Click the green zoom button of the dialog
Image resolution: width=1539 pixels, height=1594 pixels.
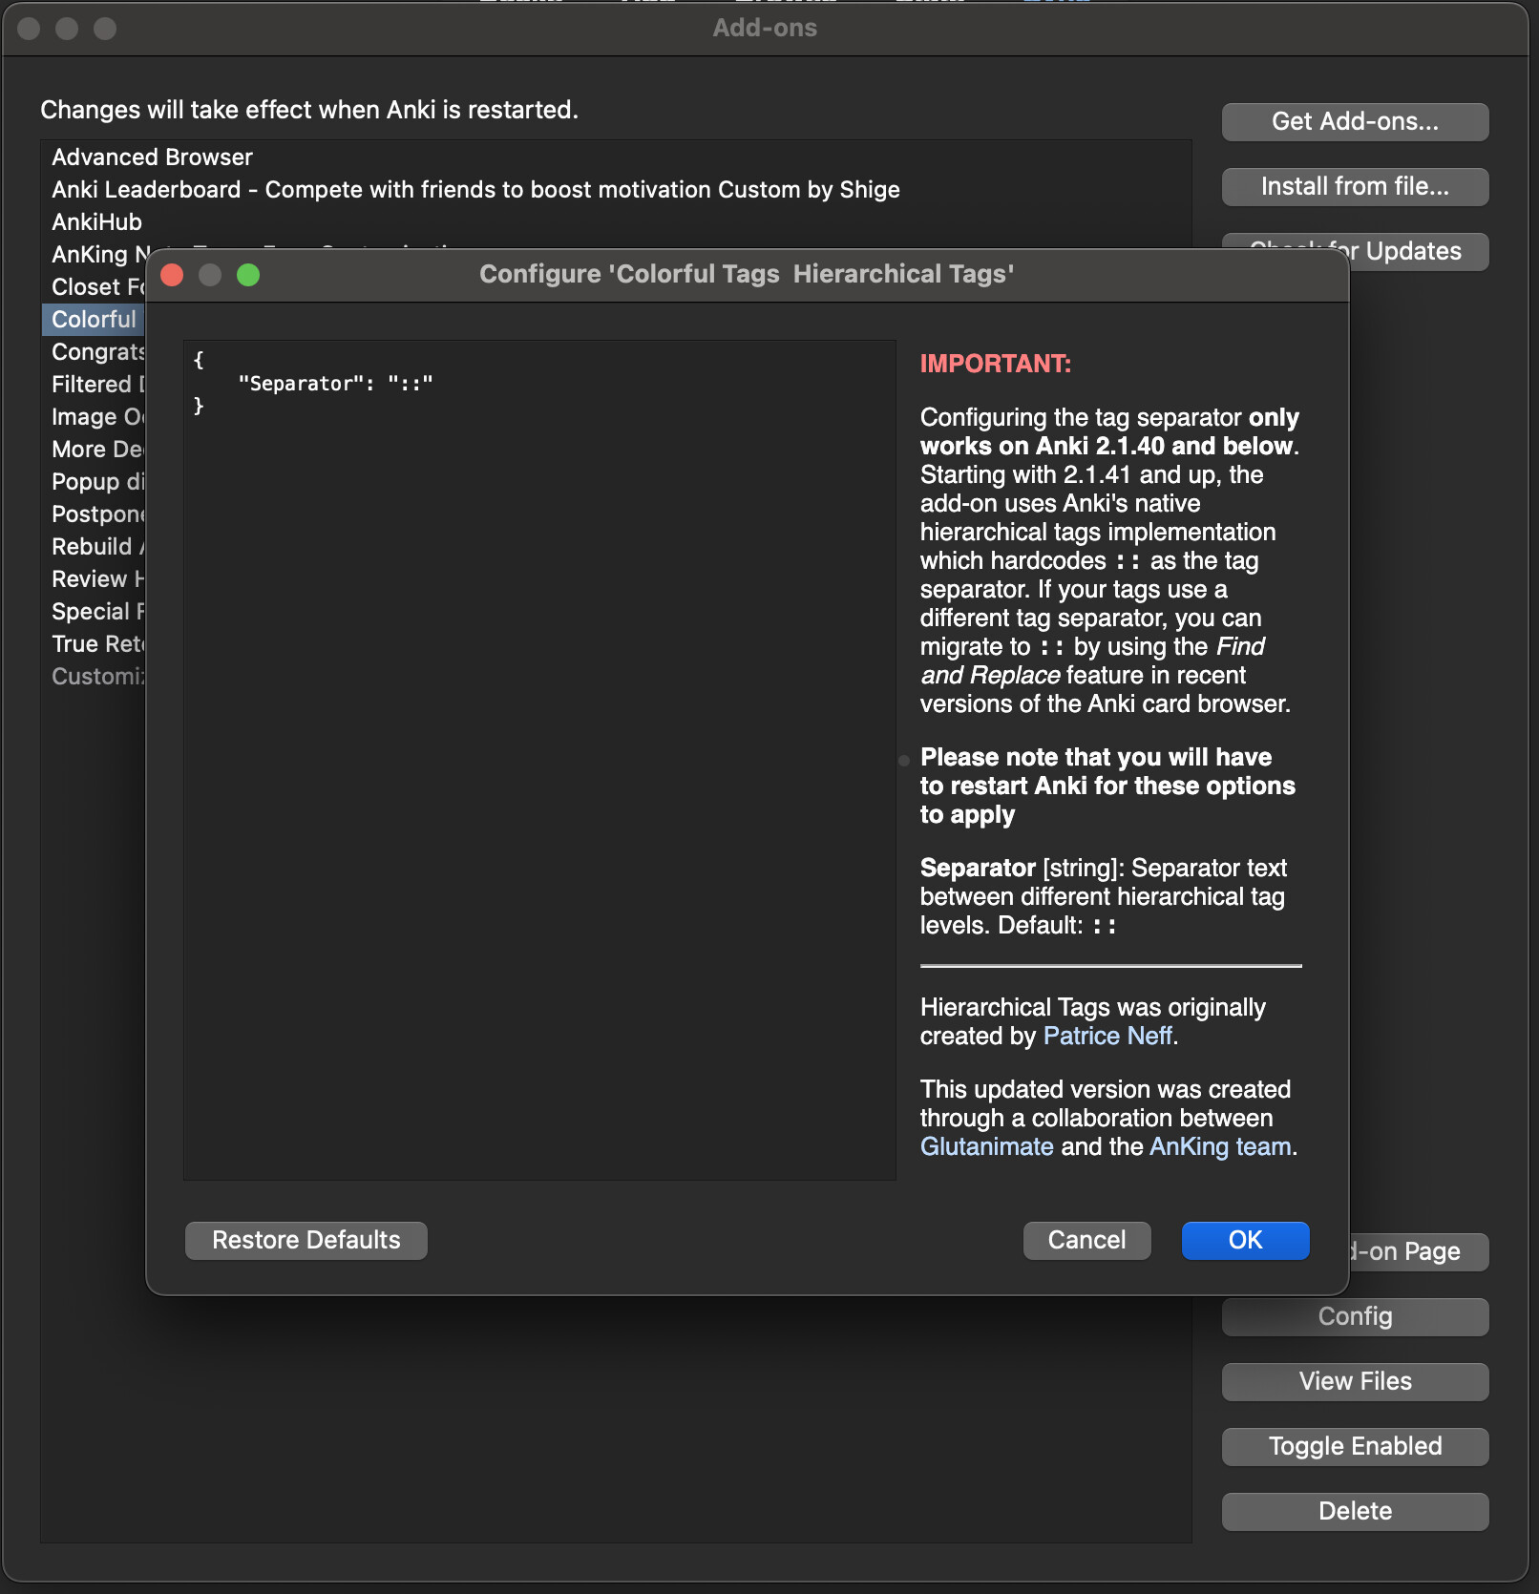248,275
